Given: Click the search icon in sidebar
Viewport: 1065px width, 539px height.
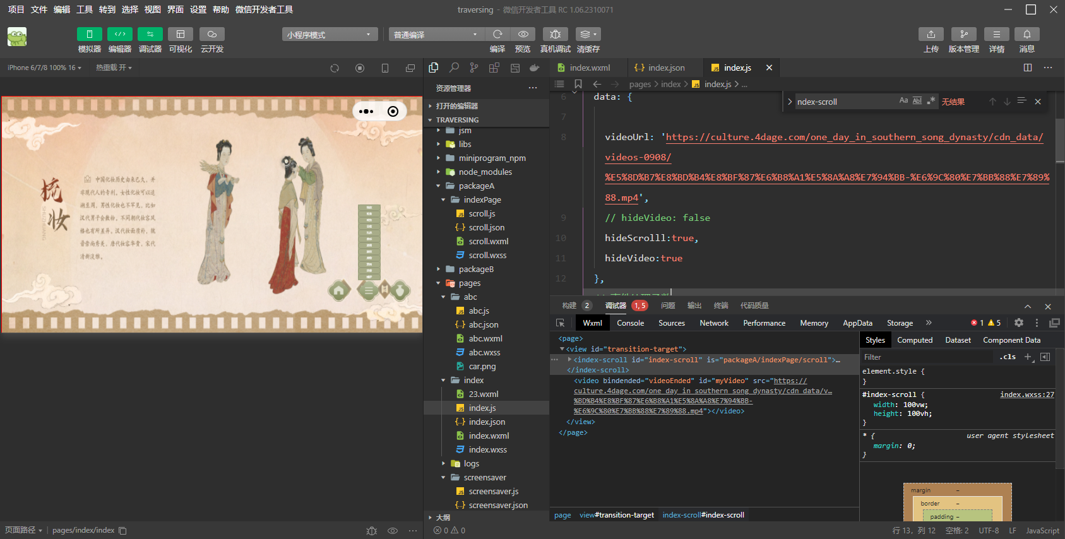Looking at the screenshot, I should [x=454, y=68].
